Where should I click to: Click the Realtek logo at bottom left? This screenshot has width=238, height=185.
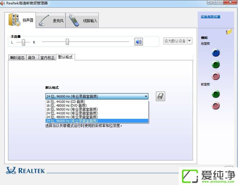click(x=25, y=171)
